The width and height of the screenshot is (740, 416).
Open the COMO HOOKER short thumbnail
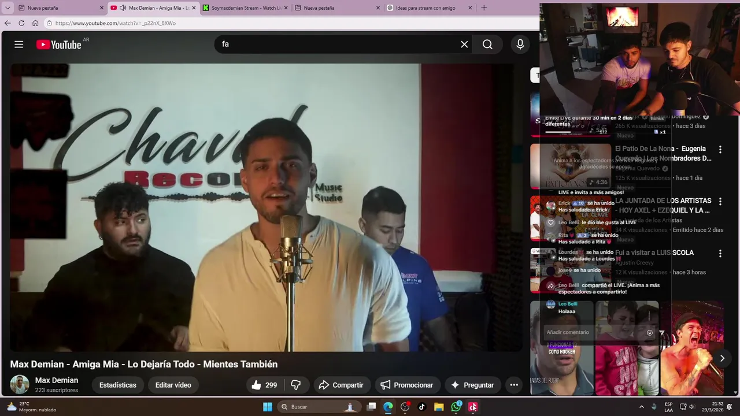(562, 348)
